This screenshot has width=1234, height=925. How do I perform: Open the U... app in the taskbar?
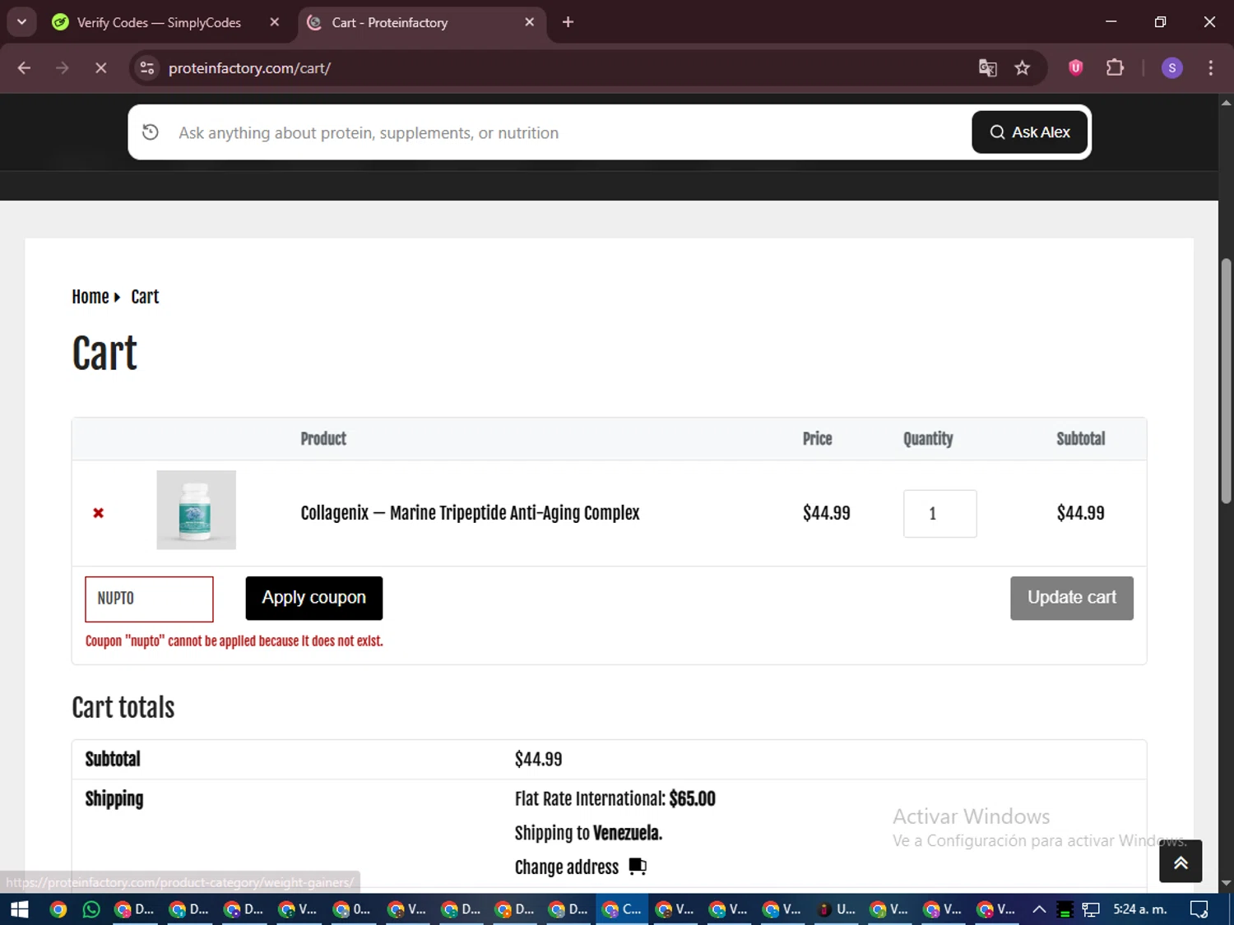837,909
